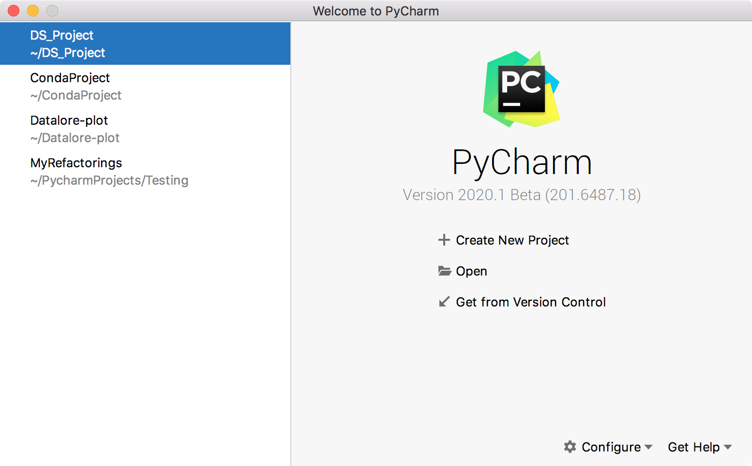Select Get from Version Control link
Screen dimensions: 752x466
click(531, 302)
